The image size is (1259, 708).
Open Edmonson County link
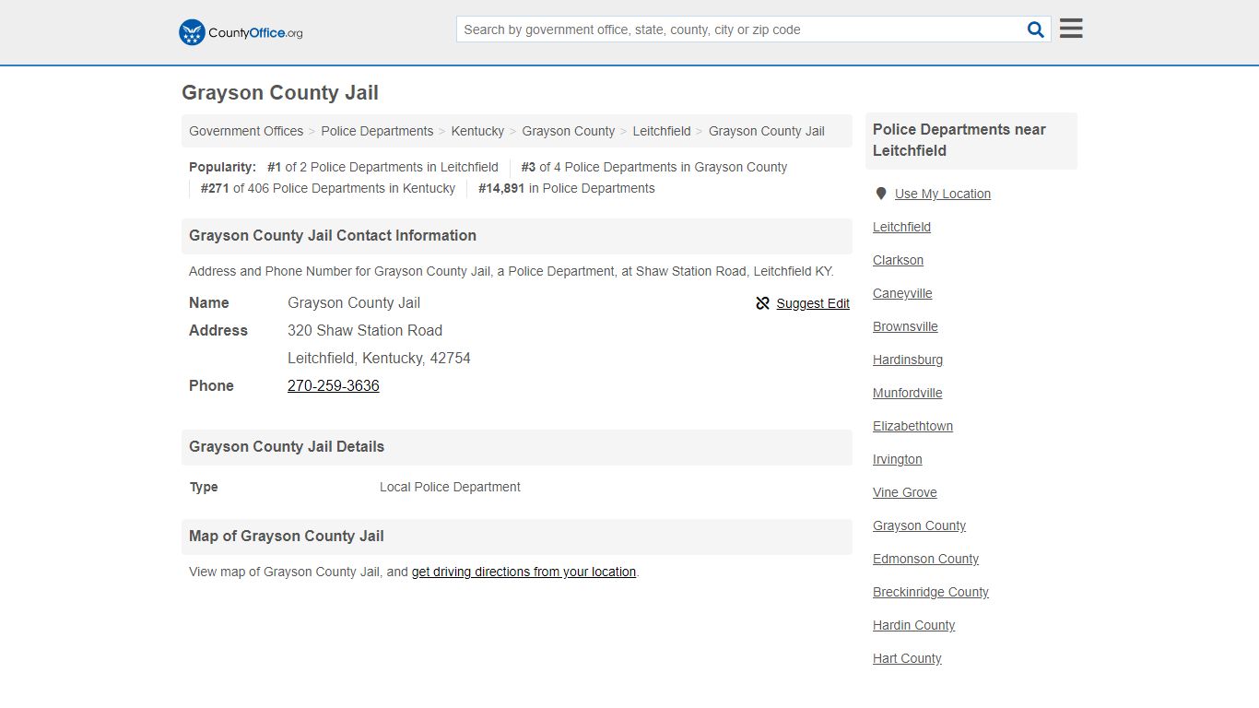925,559
